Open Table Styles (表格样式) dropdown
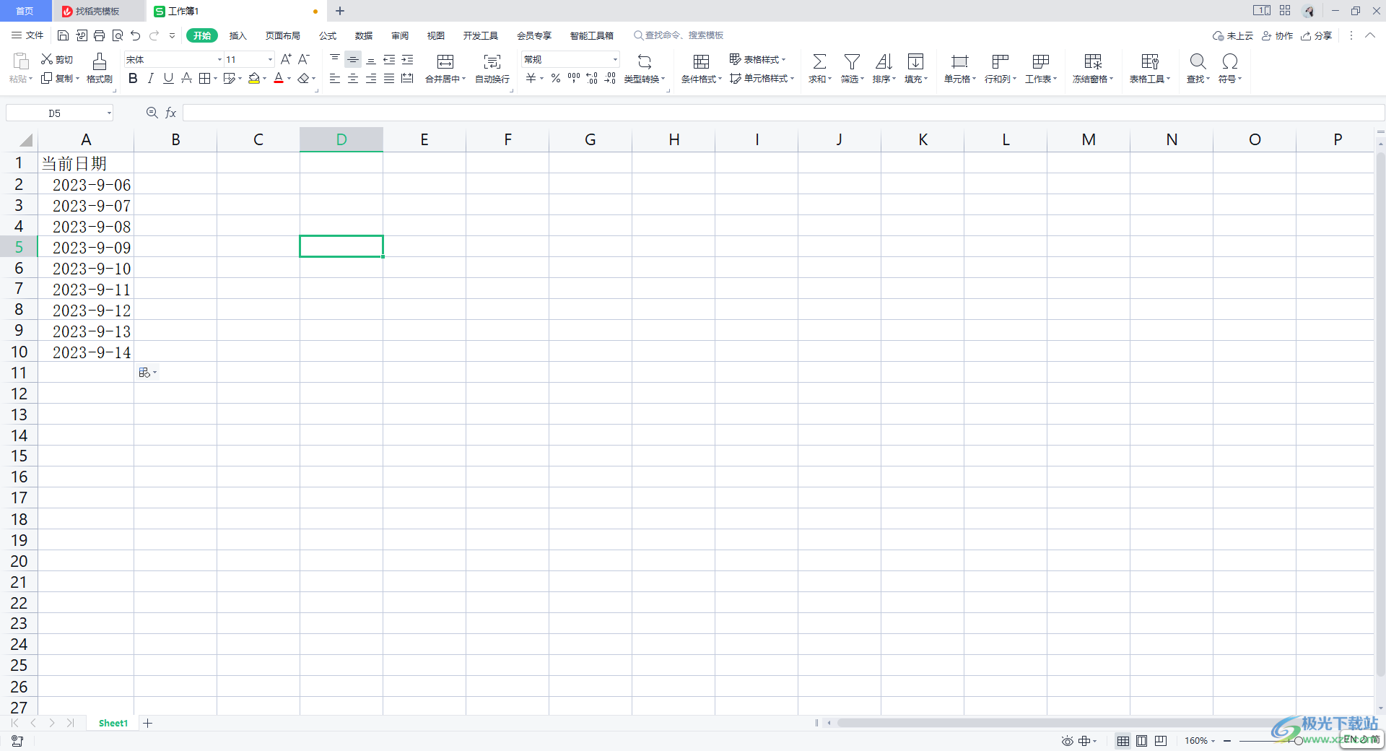The width and height of the screenshot is (1386, 751). (x=757, y=59)
